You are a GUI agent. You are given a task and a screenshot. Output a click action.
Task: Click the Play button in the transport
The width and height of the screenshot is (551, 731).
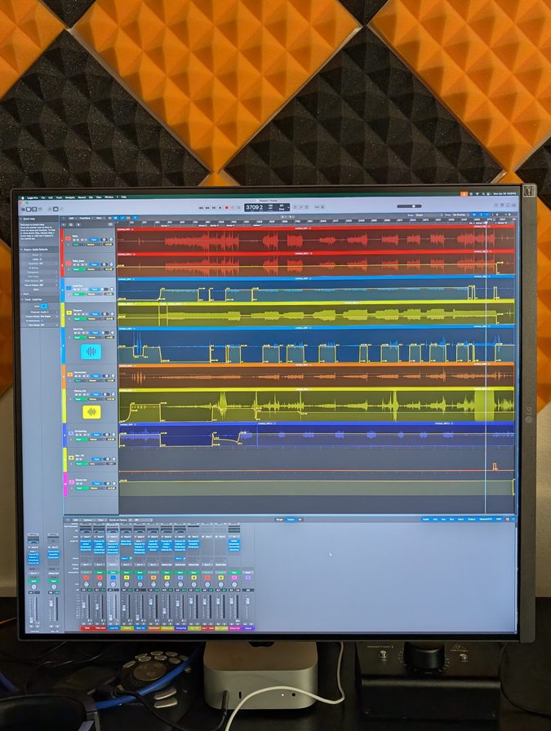click(x=220, y=208)
